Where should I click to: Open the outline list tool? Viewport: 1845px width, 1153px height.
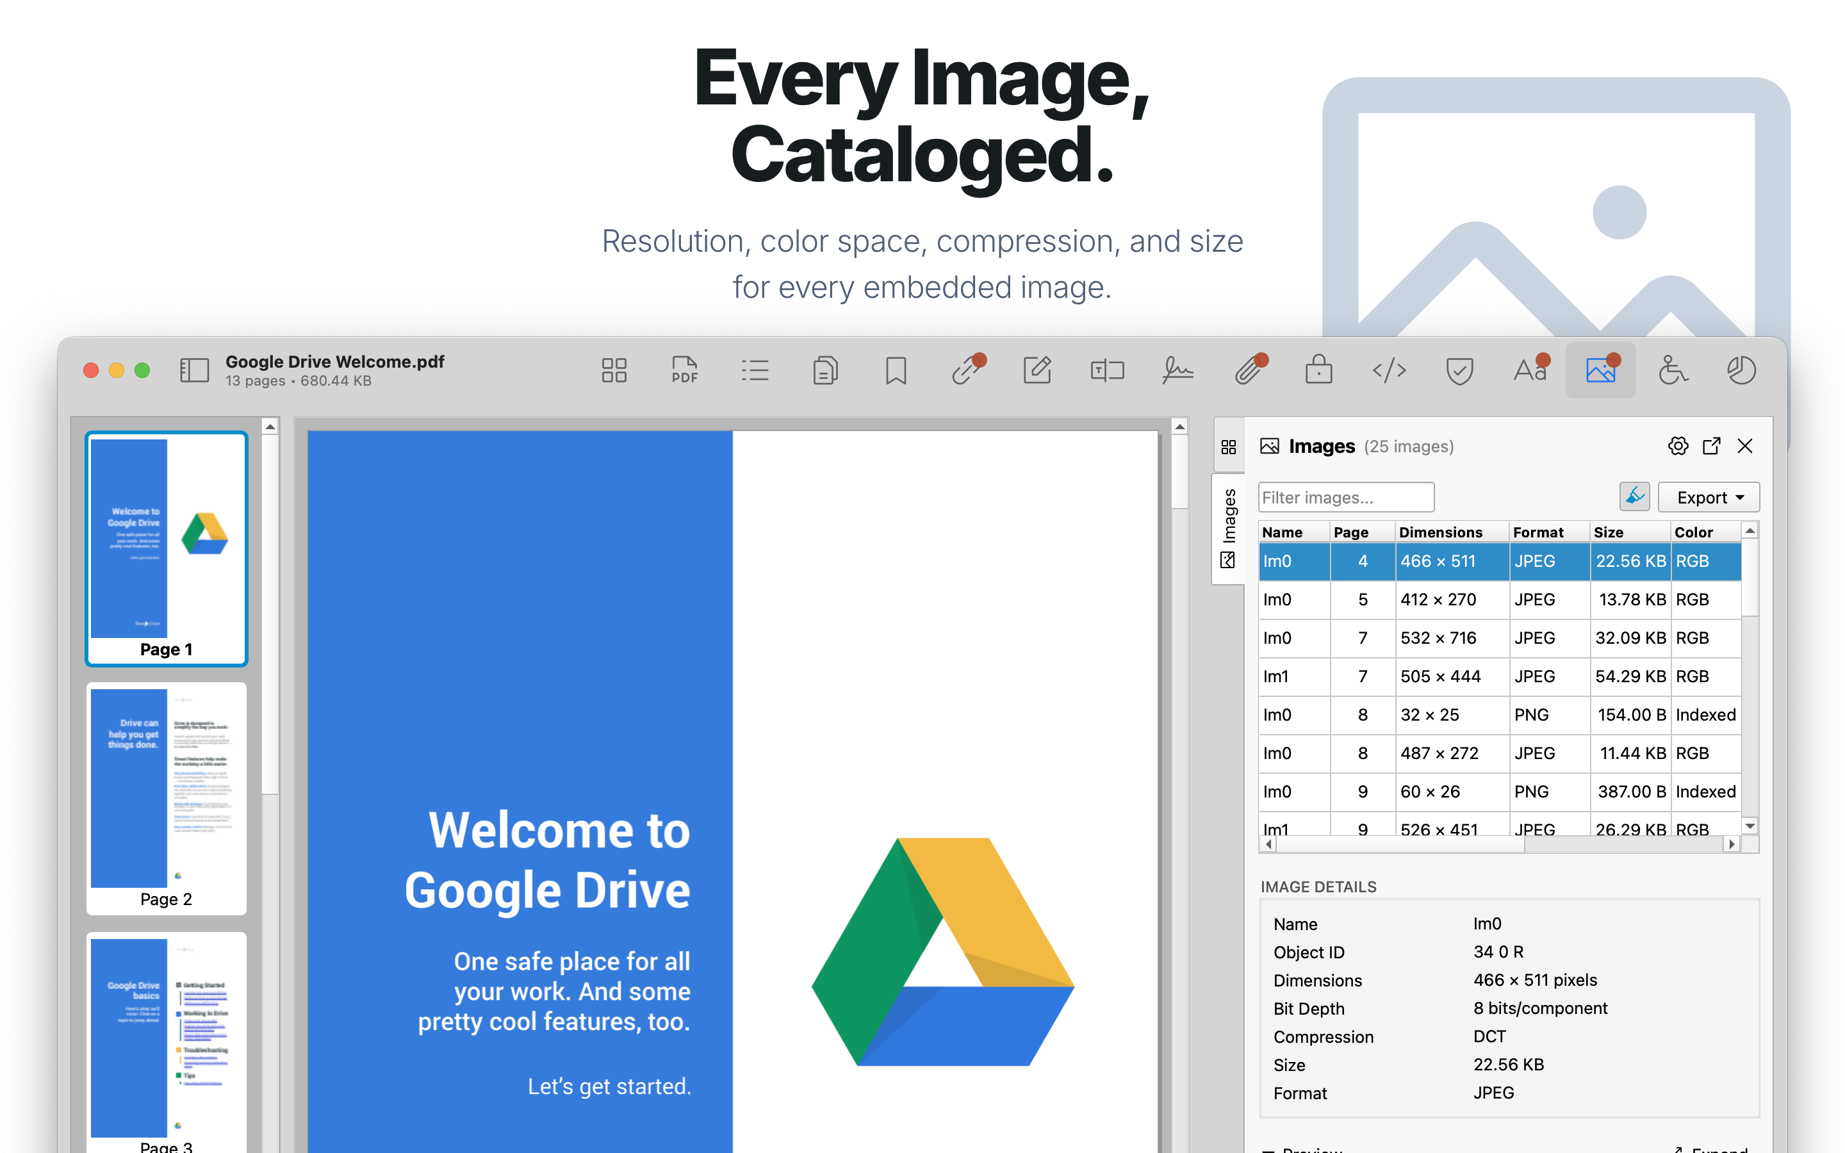coord(755,371)
